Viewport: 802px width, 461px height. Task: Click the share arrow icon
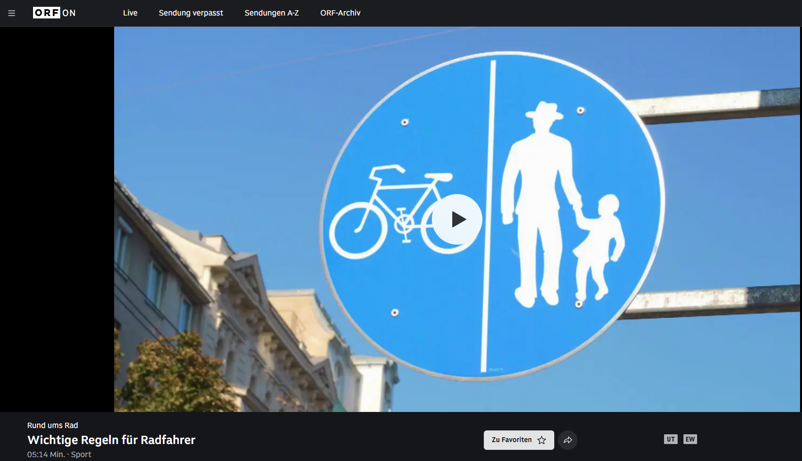pos(568,440)
